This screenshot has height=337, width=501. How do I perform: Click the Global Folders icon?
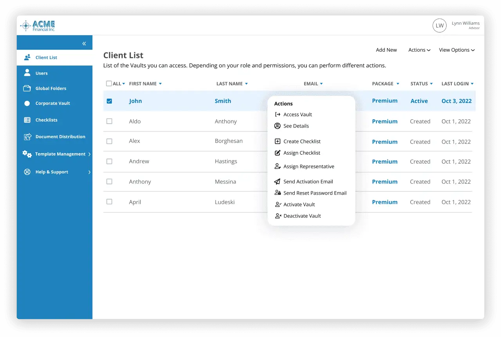tap(27, 88)
